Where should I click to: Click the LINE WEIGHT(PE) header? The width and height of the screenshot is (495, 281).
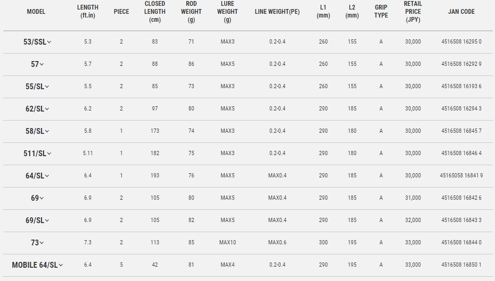click(x=277, y=12)
